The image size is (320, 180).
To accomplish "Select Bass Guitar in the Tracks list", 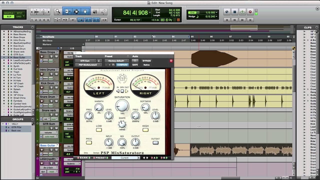I will 19,57.
